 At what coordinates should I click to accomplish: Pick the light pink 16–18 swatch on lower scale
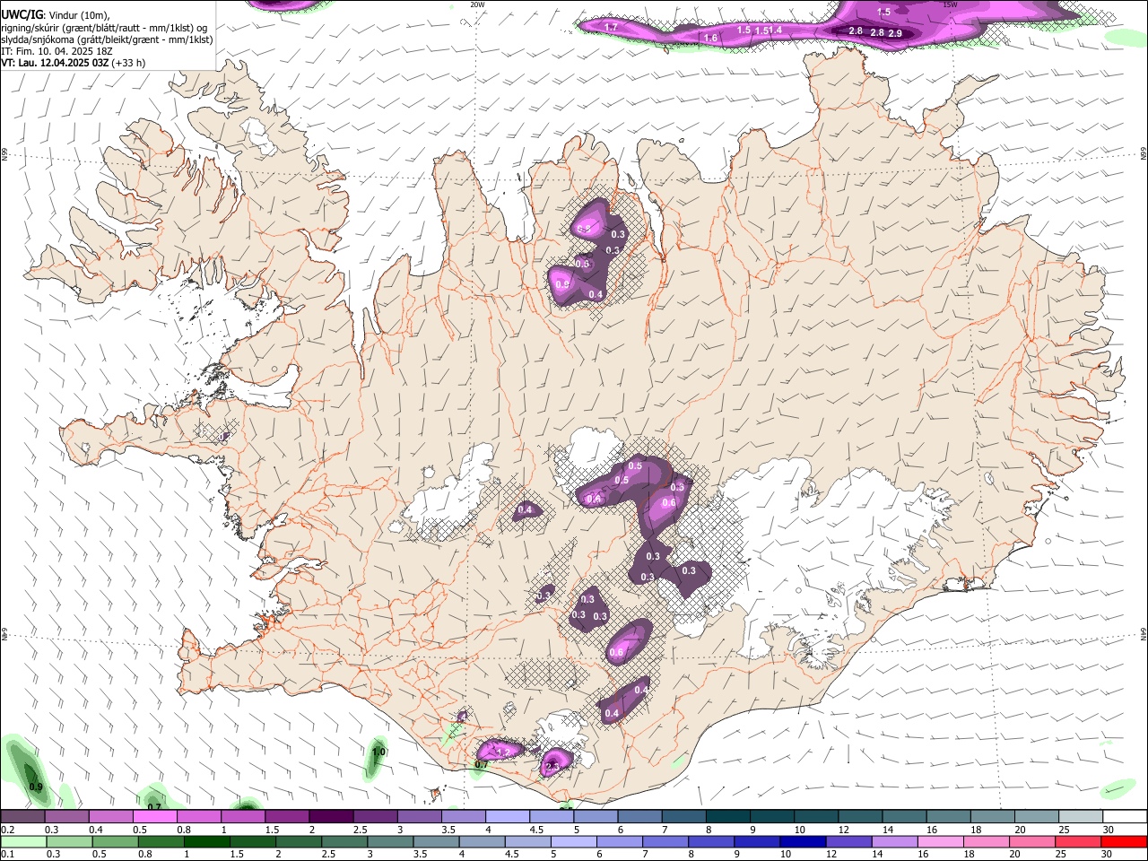[x=941, y=841]
